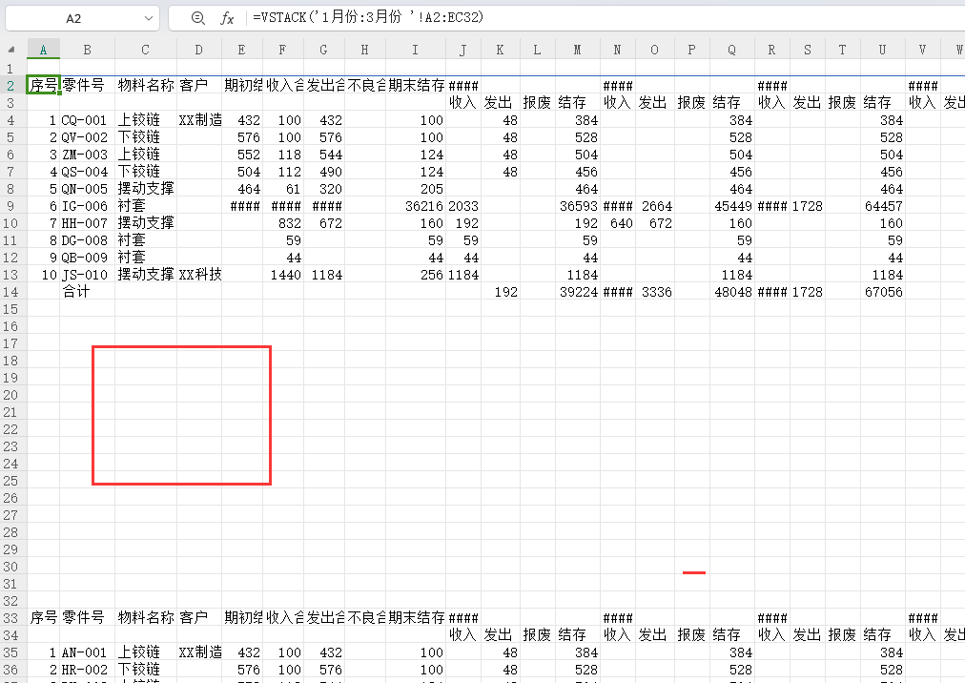965x683 pixels.
Task: Click the value 64457 in row 9
Action: (883, 206)
